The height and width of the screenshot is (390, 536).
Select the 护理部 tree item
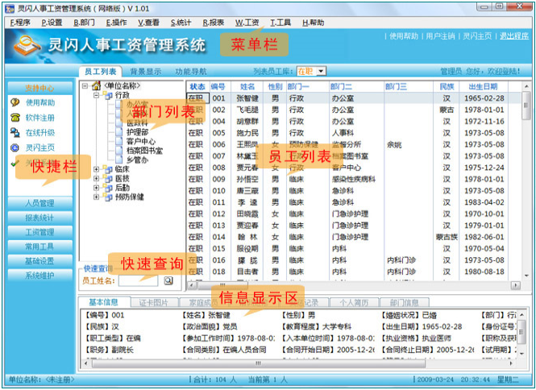click(137, 132)
